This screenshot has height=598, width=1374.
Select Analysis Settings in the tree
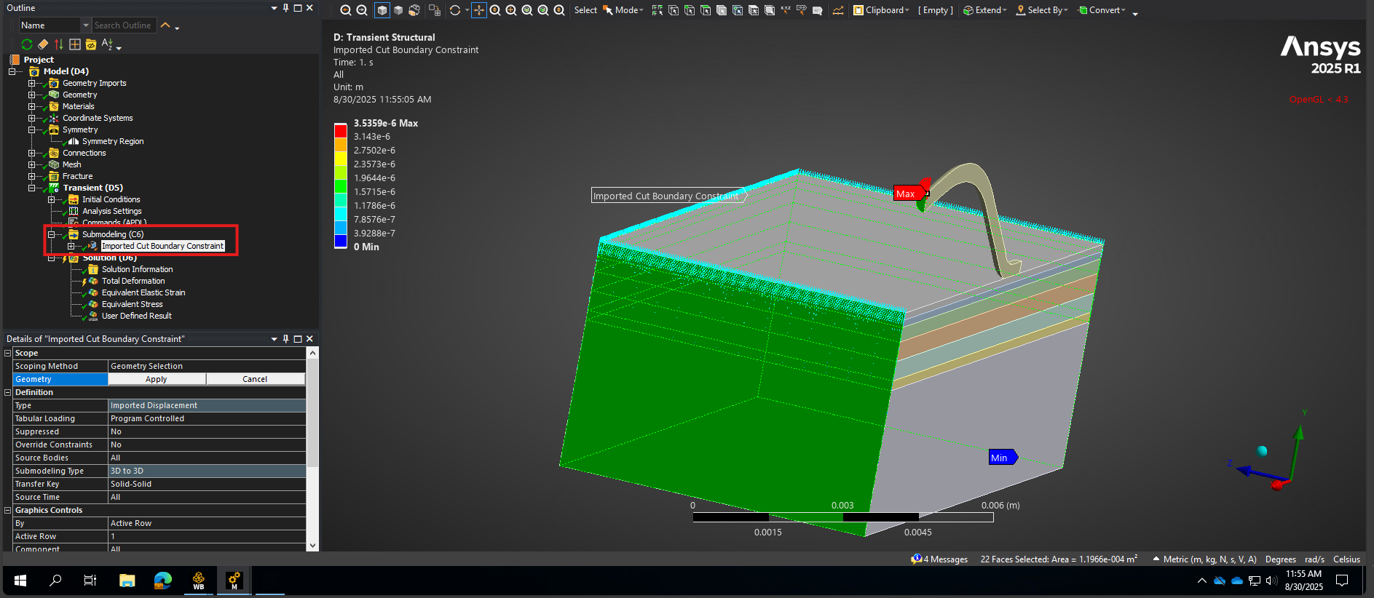coord(112,211)
